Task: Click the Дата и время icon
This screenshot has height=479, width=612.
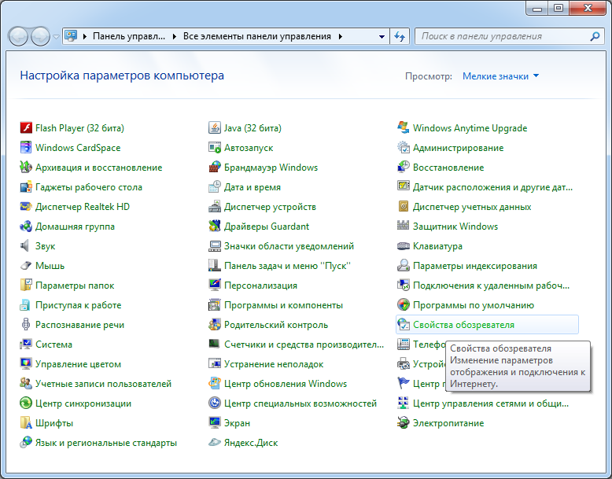Action: pyautogui.click(x=214, y=187)
